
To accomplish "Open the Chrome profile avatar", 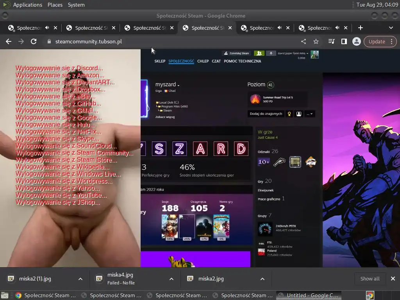I will (356, 41).
